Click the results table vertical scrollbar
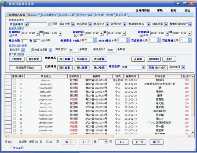The width and height of the screenshot is (197, 153). coord(193,104)
